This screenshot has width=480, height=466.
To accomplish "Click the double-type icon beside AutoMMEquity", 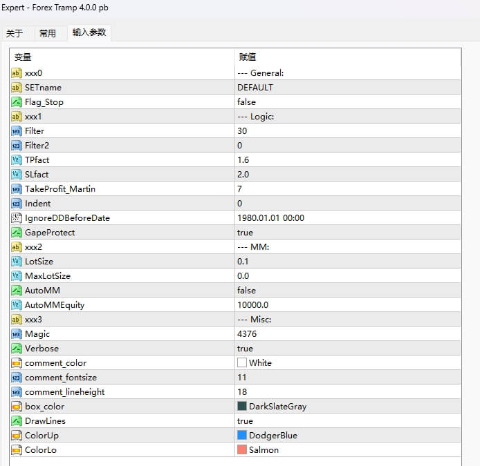I will [x=17, y=305].
